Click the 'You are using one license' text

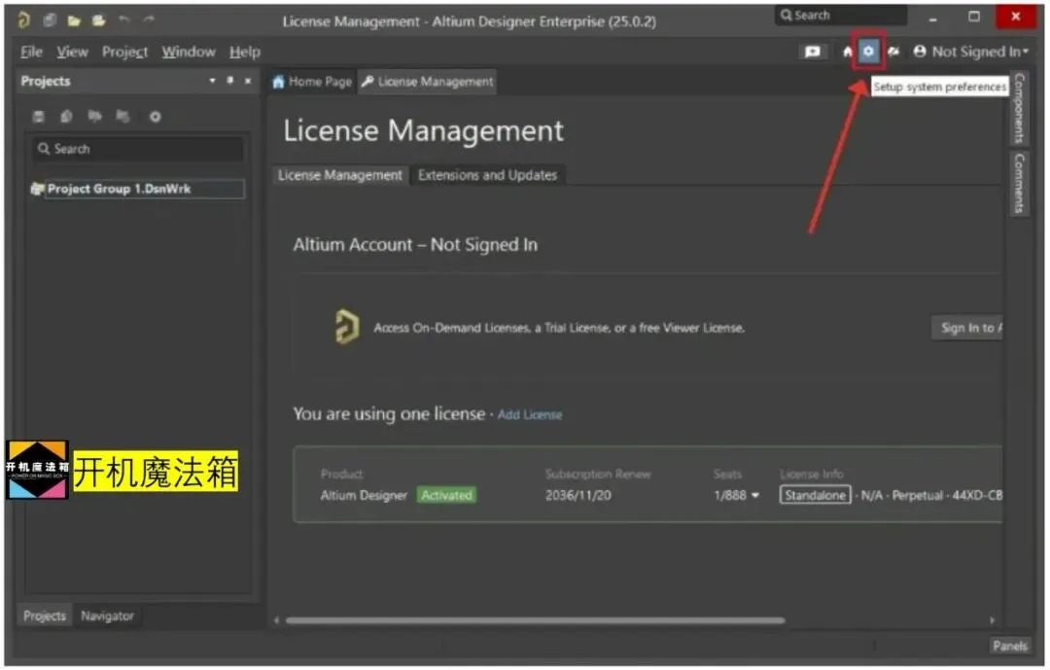388,414
